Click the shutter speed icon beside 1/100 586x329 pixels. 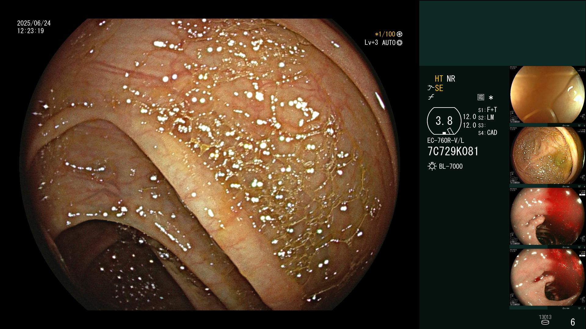(x=400, y=34)
